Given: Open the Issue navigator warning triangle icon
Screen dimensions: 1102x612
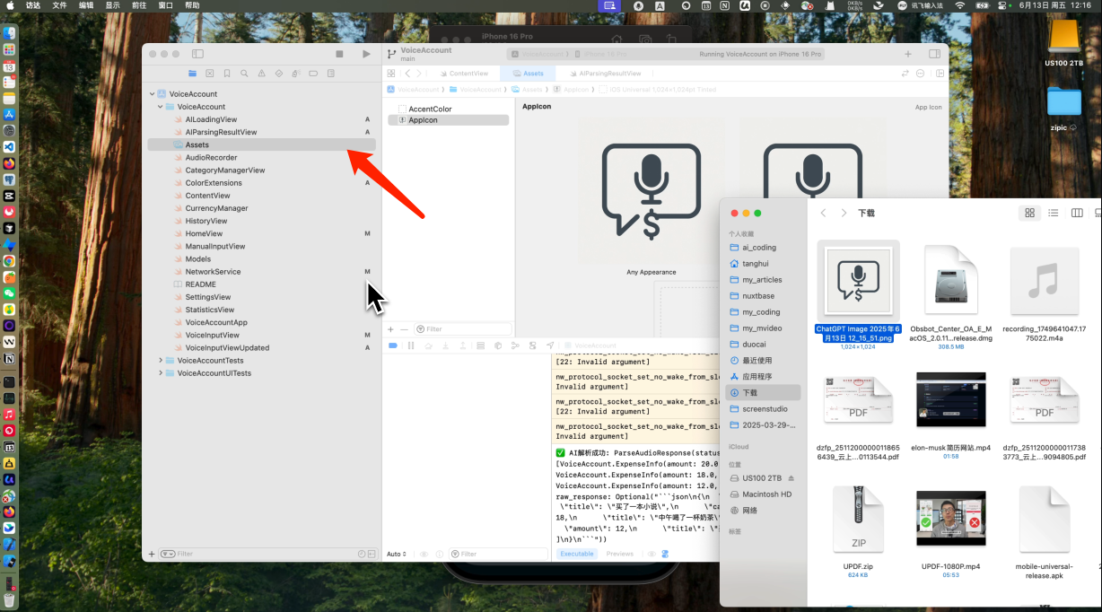Looking at the screenshot, I should pos(261,74).
